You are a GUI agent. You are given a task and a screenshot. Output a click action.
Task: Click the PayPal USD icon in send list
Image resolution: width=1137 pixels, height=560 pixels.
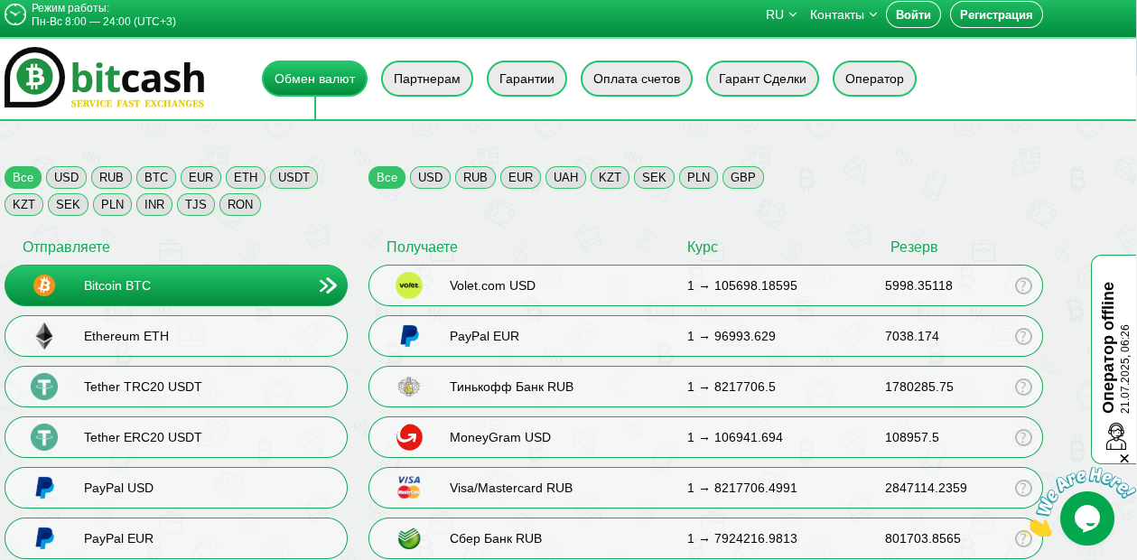44,488
